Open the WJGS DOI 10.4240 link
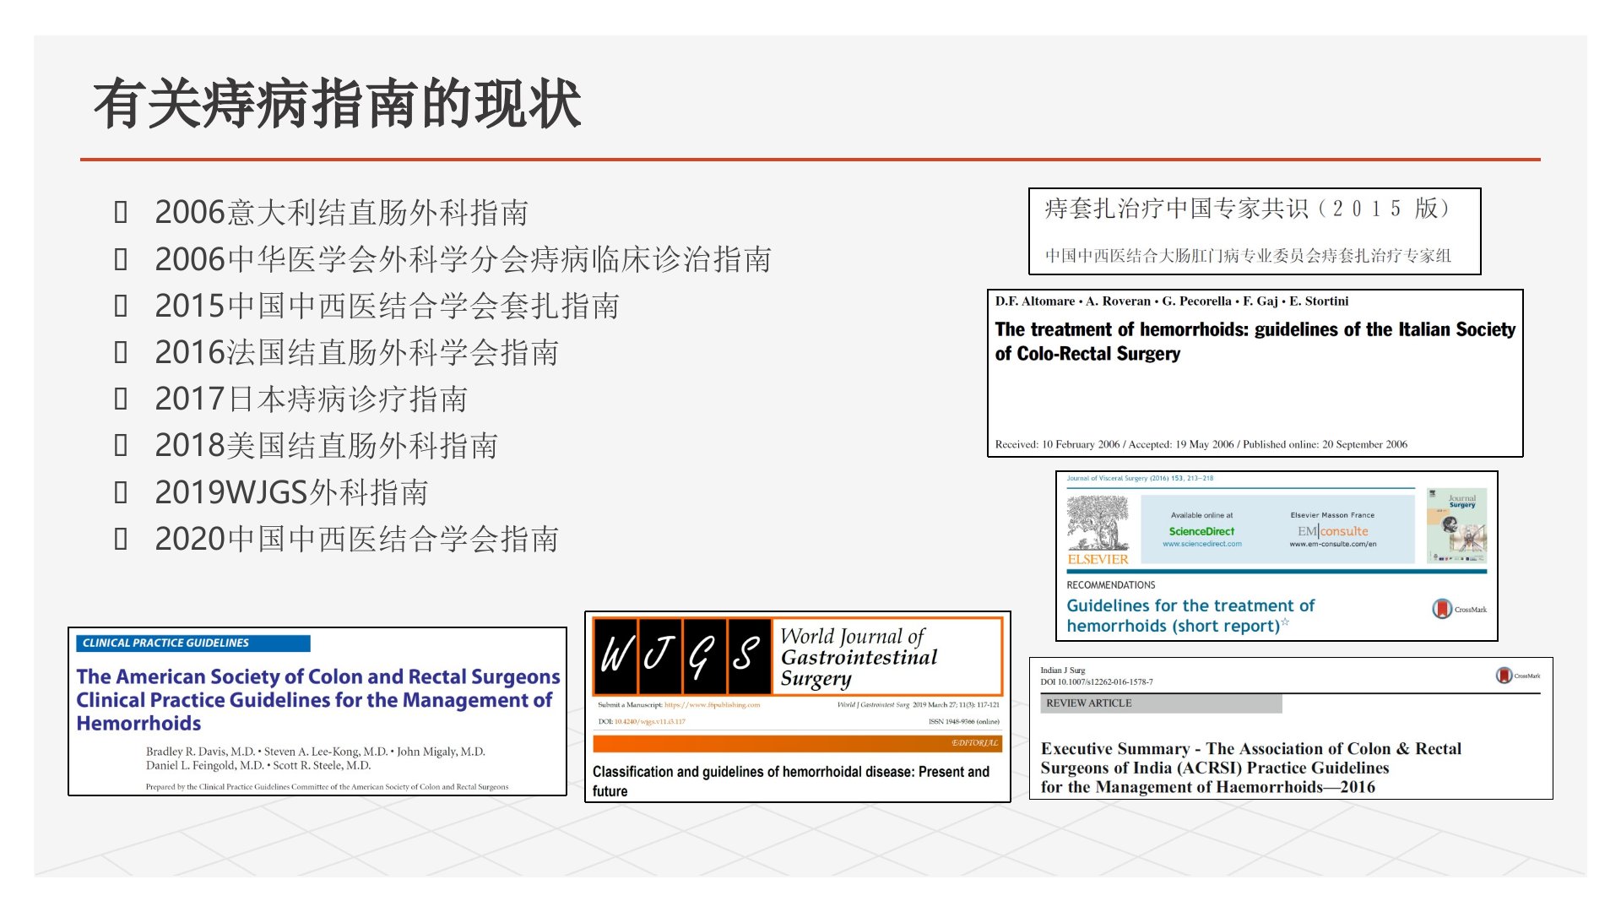 click(649, 722)
